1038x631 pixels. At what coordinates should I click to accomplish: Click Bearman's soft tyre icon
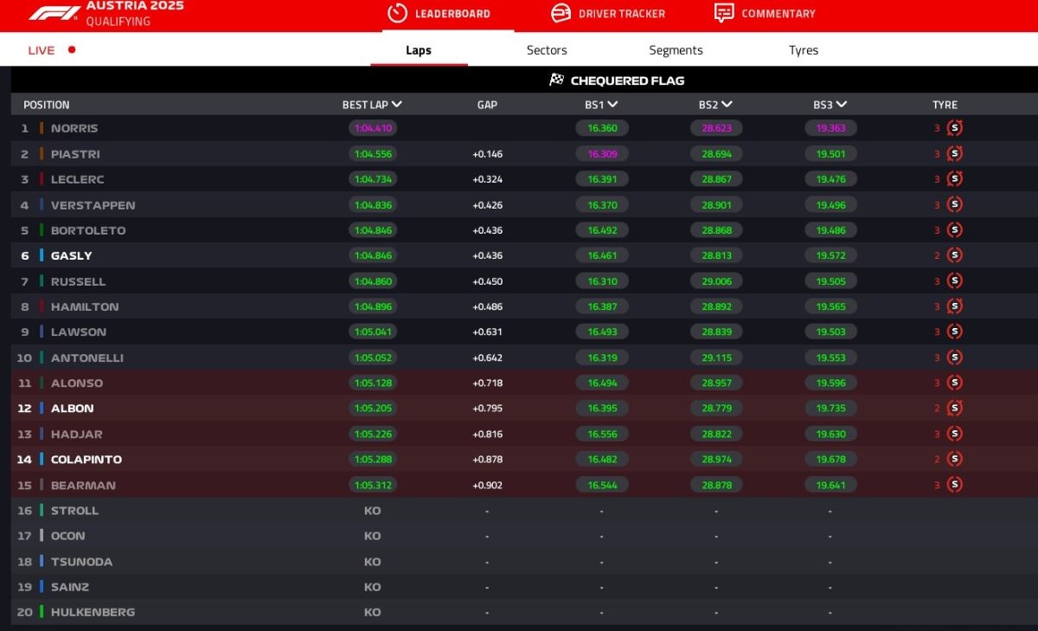tap(954, 485)
